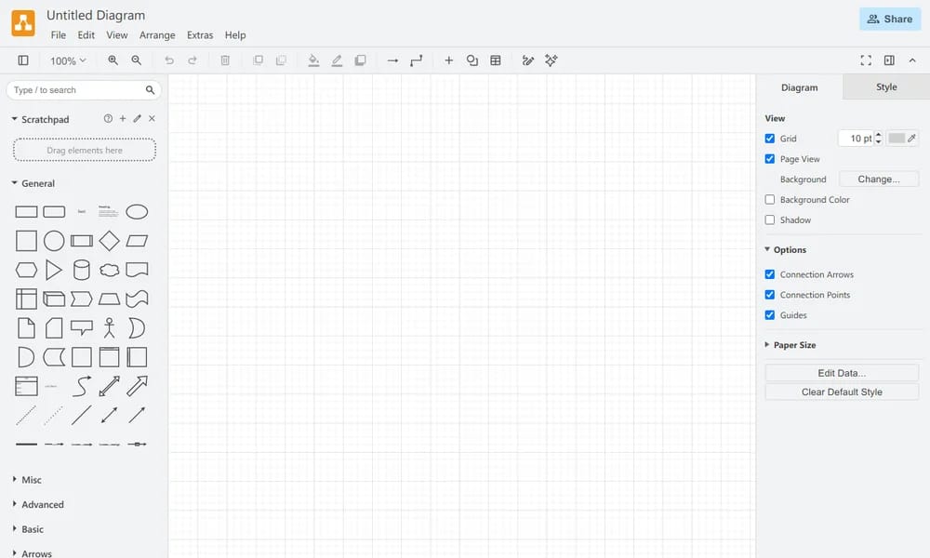Switch to the Diagram tab
Viewport: 930px width, 558px height.
click(x=799, y=87)
